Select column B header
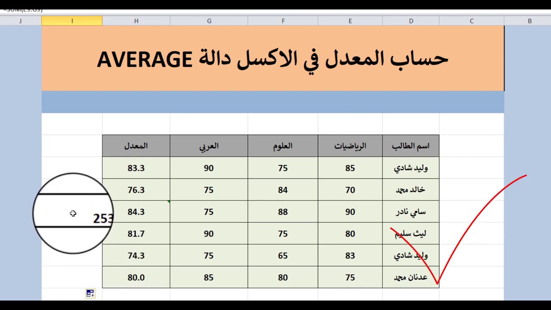Viewport: 551px width, 310px height. point(528,21)
